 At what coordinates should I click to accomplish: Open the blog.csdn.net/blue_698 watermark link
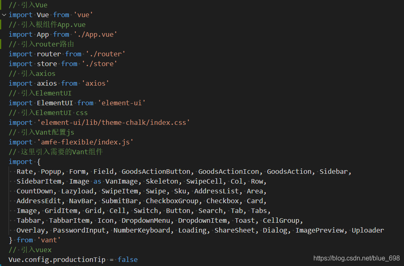click(x=357, y=258)
